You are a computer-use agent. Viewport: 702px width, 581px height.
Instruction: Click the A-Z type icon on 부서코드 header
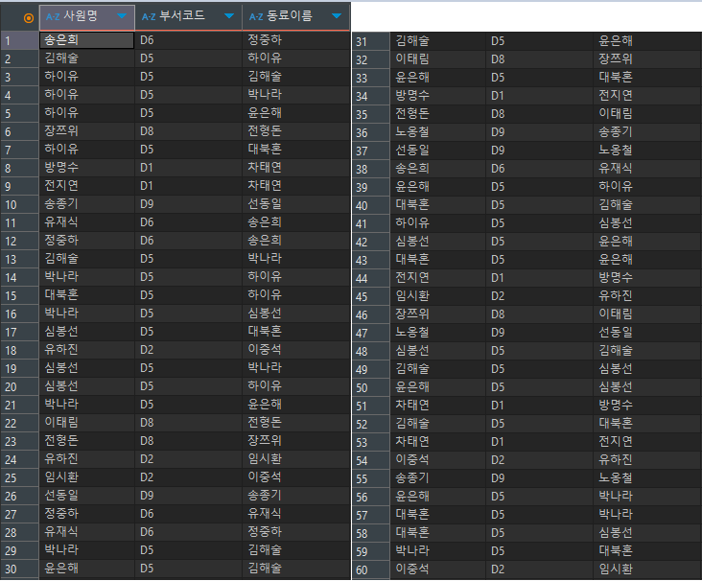click(149, 17)
